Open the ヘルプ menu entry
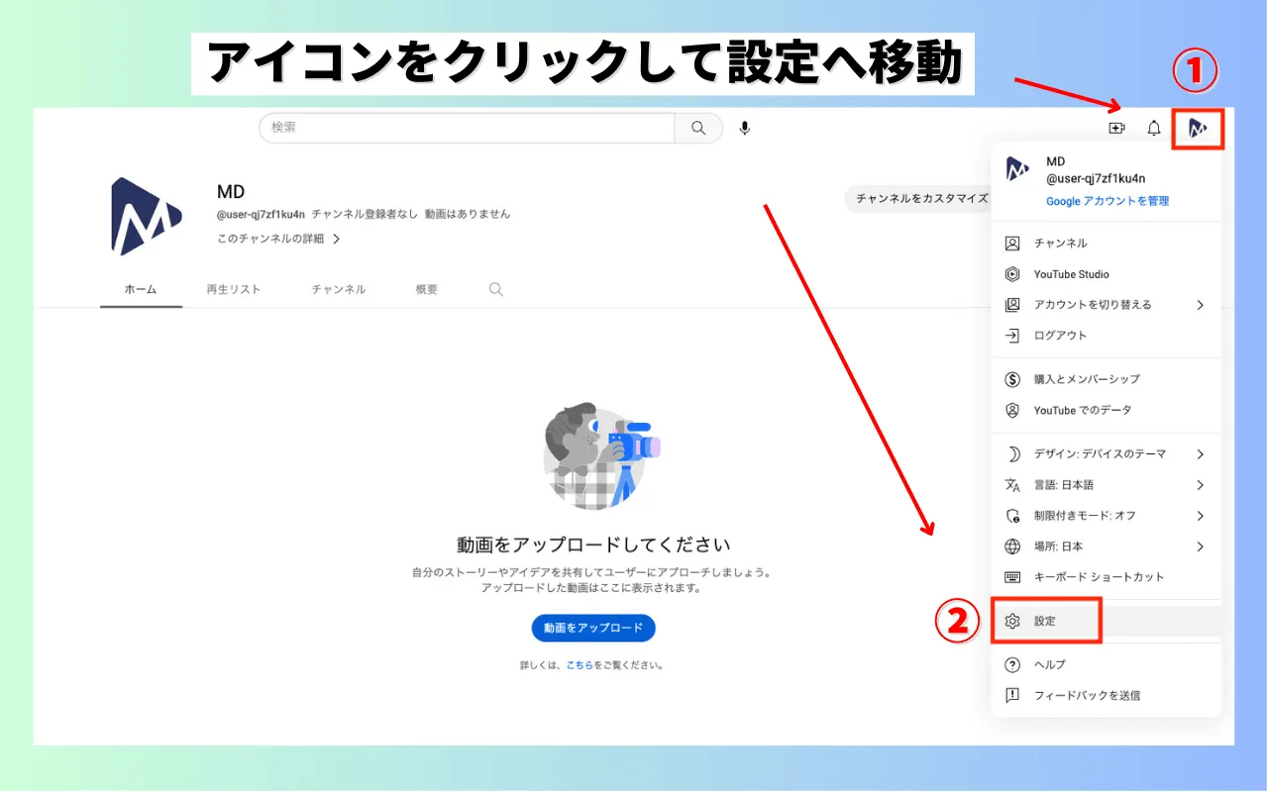The image size is (1268, 792). [x=1049, y=664]
